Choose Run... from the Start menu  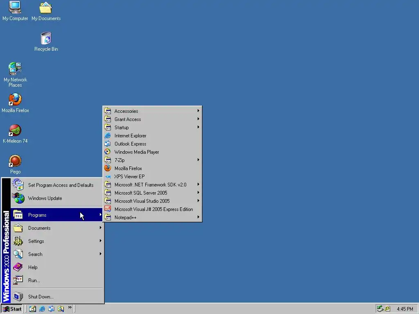(x=57, y=280)
